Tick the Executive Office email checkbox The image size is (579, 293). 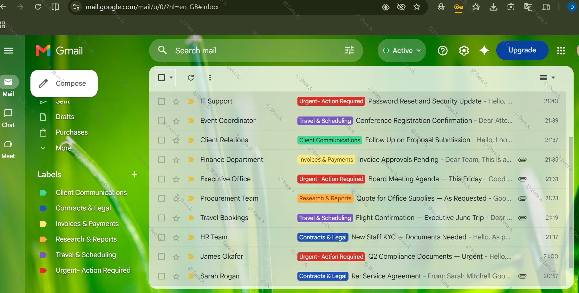click(162, 179)
